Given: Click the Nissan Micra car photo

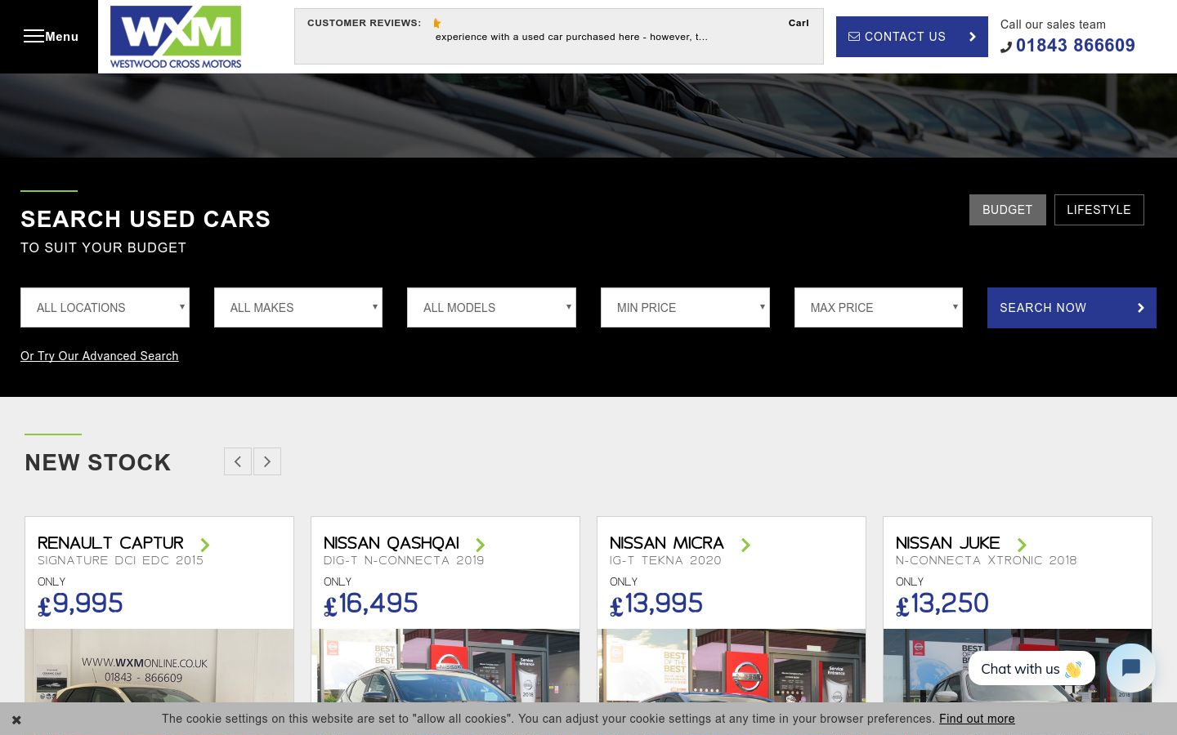Looking at the screenshot, I should click(732, 666).
